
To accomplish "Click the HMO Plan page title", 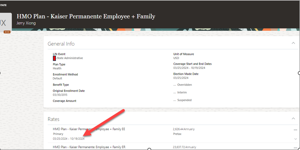I will (x=86, y=17).
